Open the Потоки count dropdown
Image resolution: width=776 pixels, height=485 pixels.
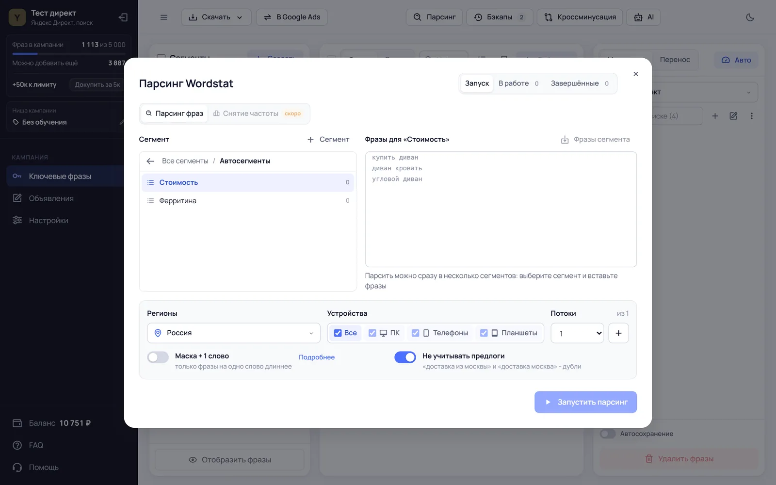click(x=577, y=333)
